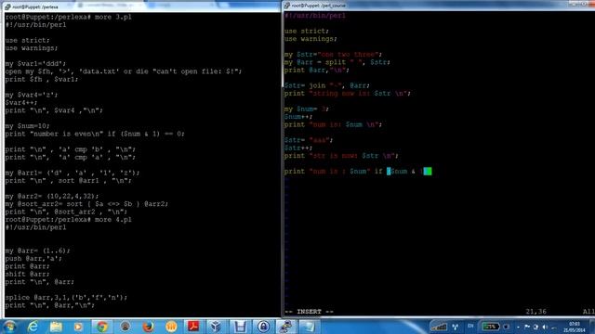Screen dimensions: 595x334
Task: Open Firefox from the taskbar
Action: click(x=148, y=327)
